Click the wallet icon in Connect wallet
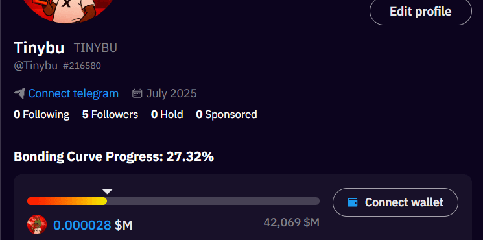 pos(353,202)
